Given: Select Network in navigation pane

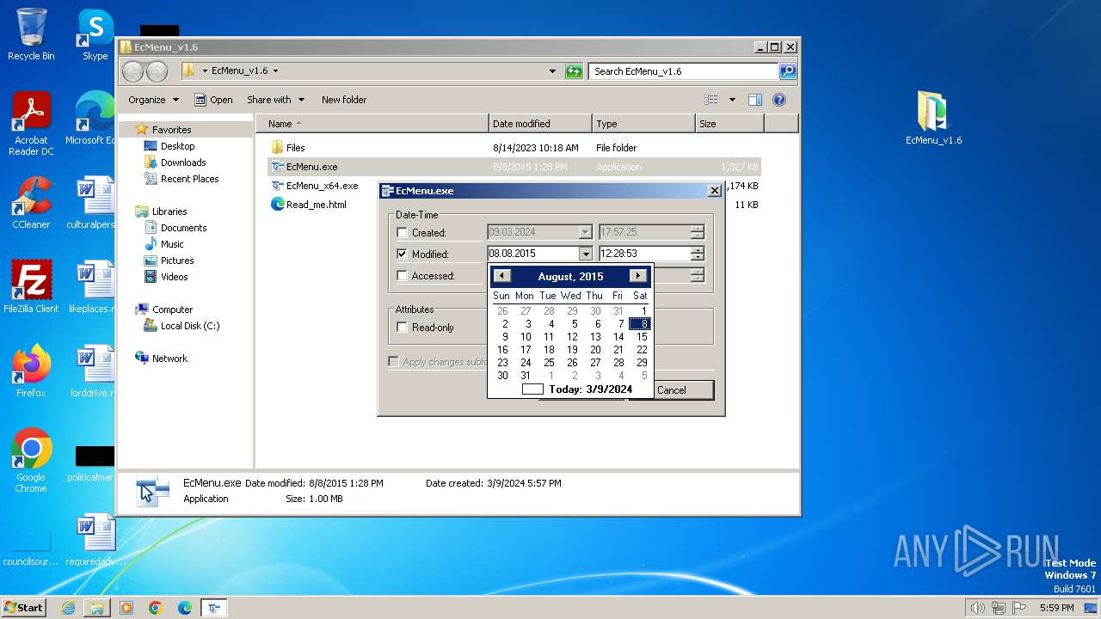Looking at the screenshot, I should click(169, 359).
